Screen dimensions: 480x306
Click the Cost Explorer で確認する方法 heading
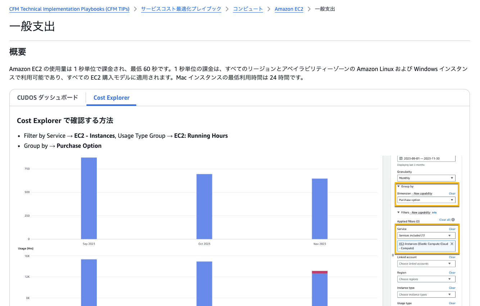[65, 121]
